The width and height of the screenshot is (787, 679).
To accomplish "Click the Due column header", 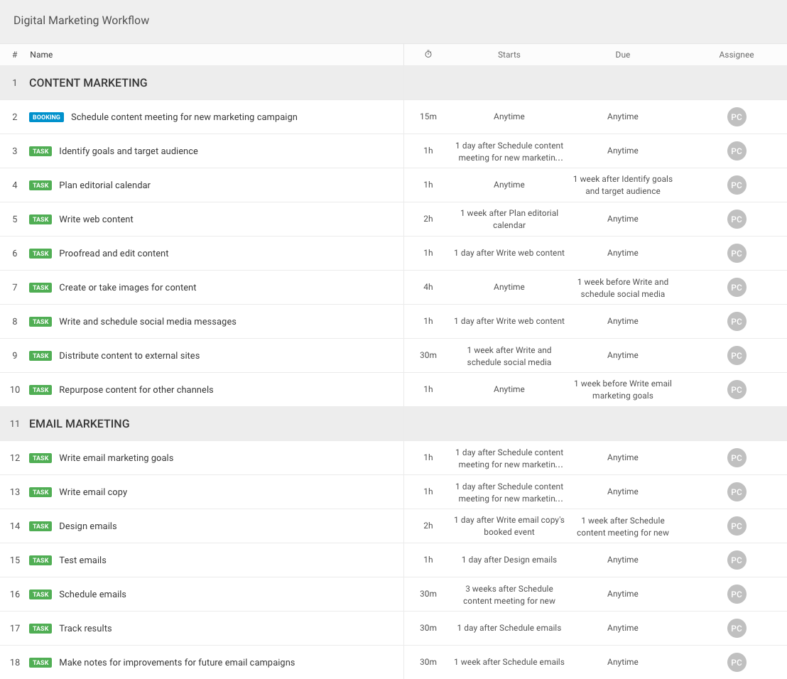I will coord(622,55).
